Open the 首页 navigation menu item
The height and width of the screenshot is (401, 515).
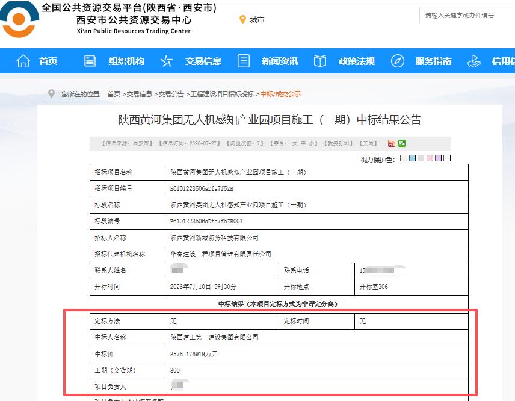(48, 61)
